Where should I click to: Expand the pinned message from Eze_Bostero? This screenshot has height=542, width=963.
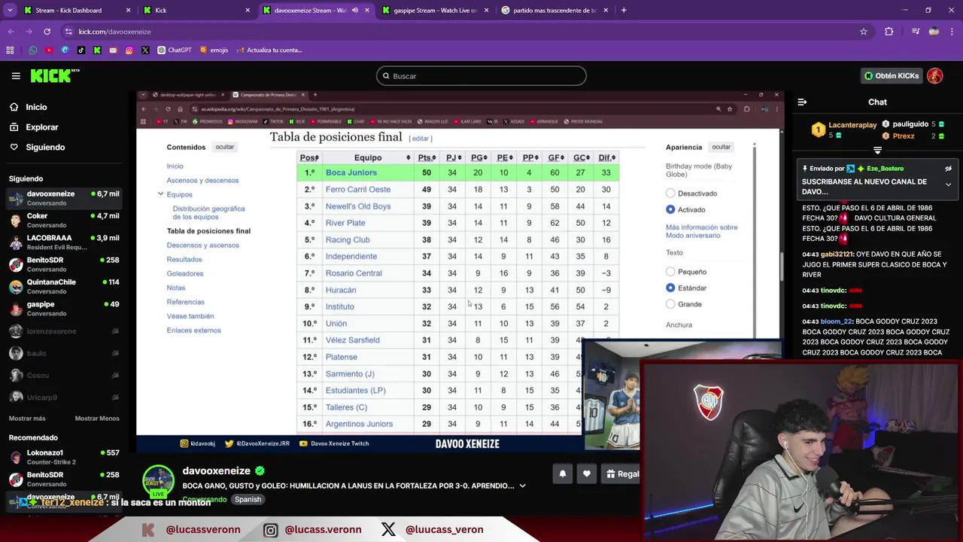[948, 184]
